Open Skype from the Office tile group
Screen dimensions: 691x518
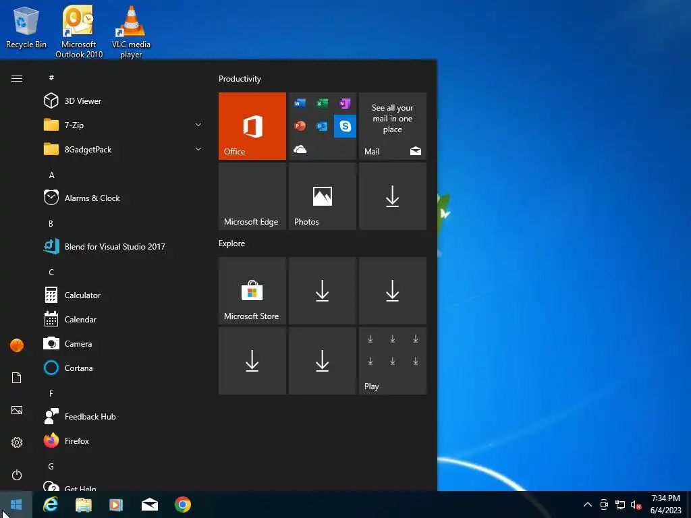tap(345, 126)
